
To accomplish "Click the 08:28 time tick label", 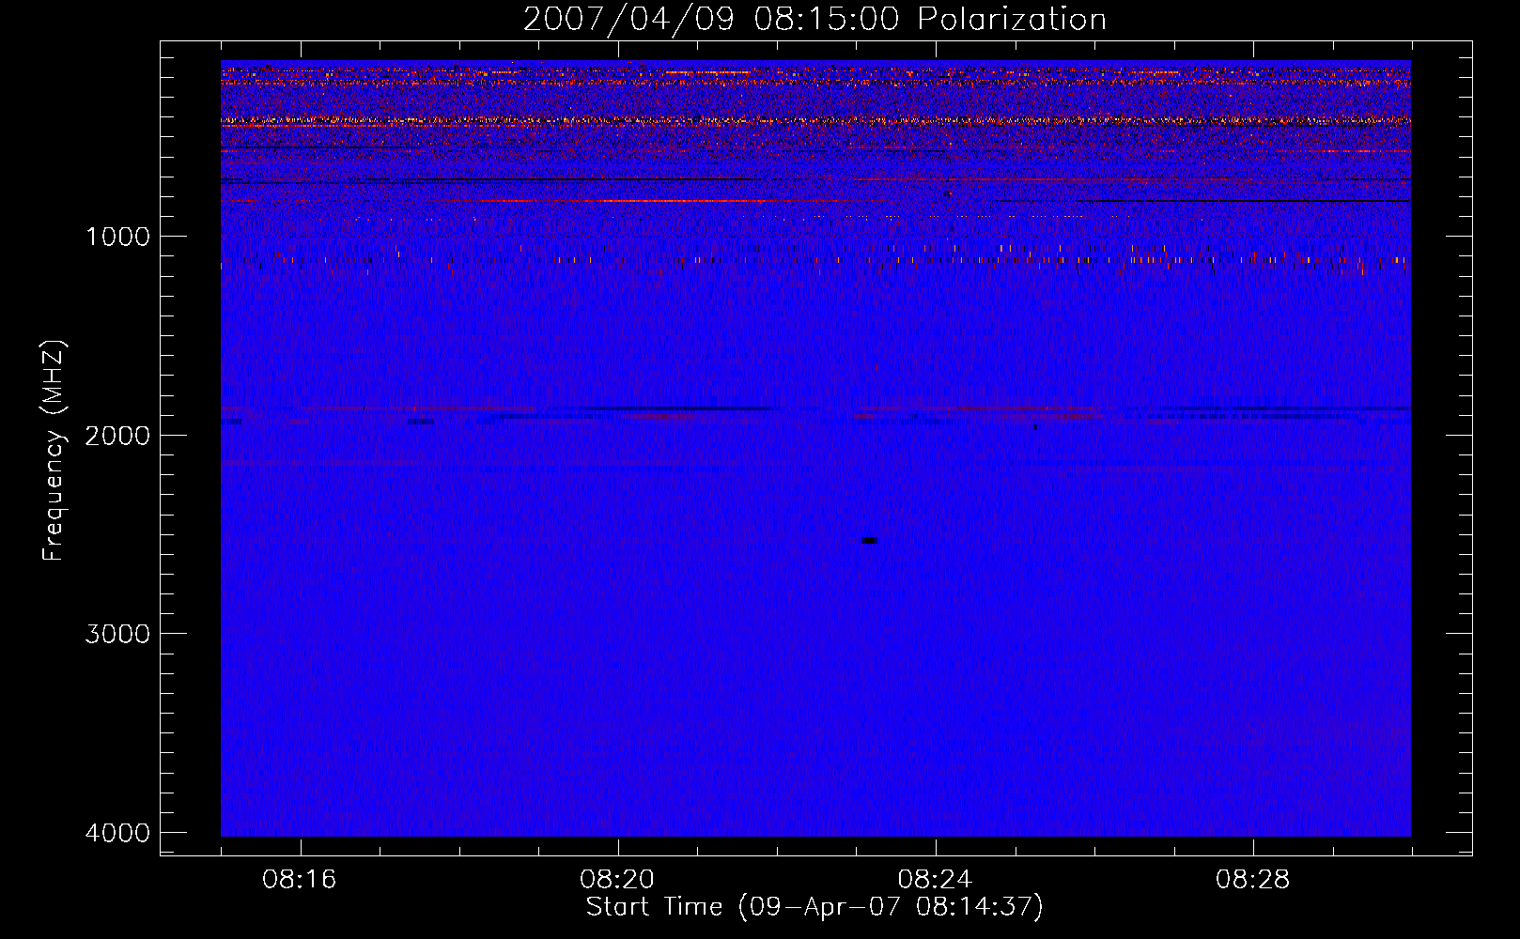I will click(x=1253, y=880).
